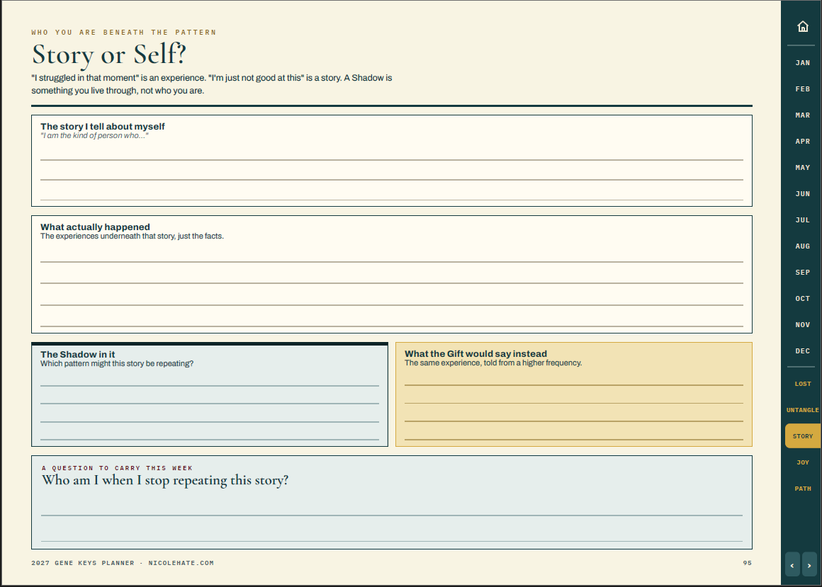Image resolution: width=822 pixels, height=587 pixels.
Task: Jump to the UNTANGLE section
Action: click(x=803, y=410)
